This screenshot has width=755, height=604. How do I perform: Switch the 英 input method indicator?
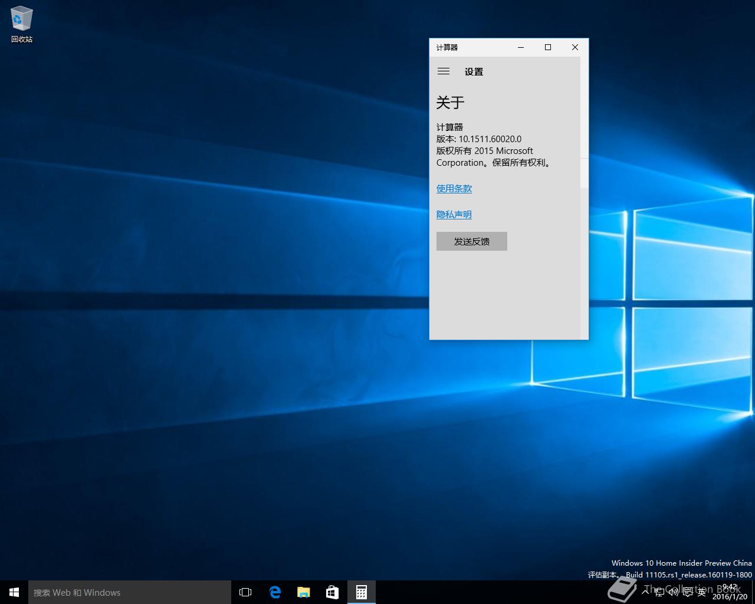702,592
